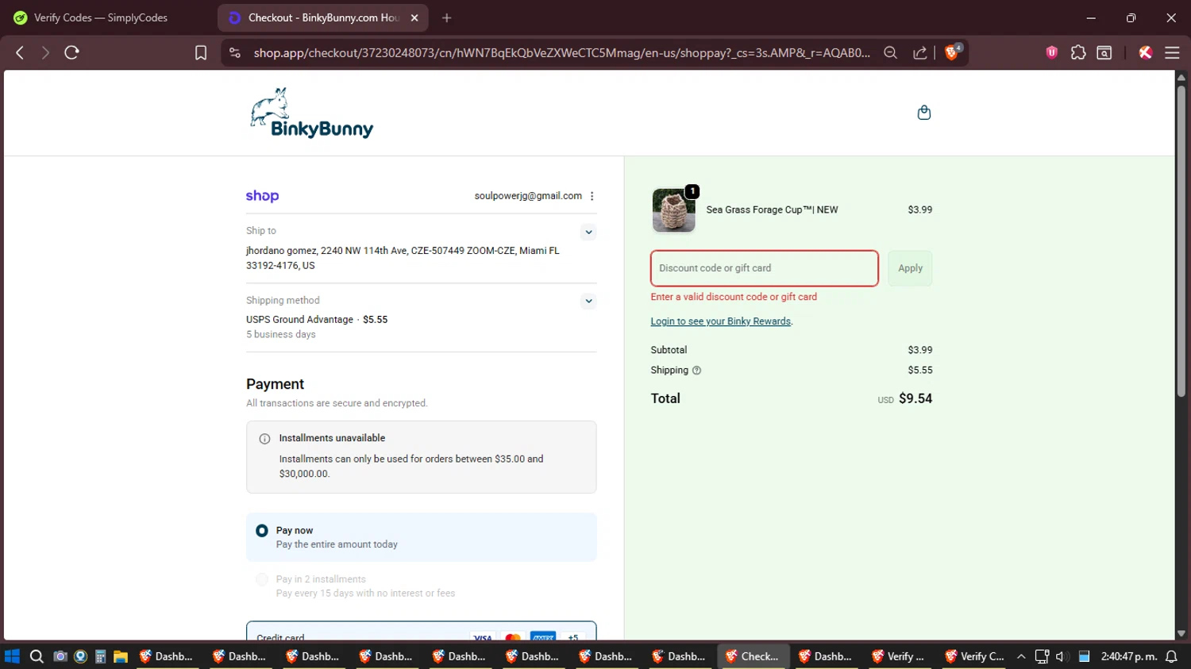The height and width of the screenshot is (669, 1191).
Task: Open the sidebar search panel icon
Action: [1104, 52]
